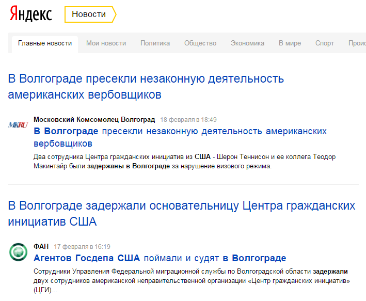Open the headline about задержали основательницу Центра
Image resolution: width=366 pixels, height=301 pixels.
[x=182, y=213]
